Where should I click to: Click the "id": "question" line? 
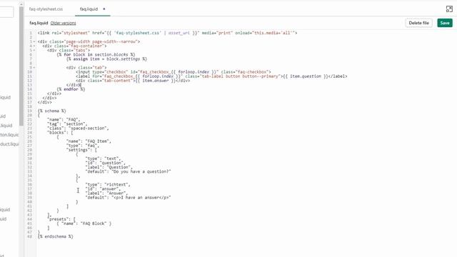[x=106, y=163]
